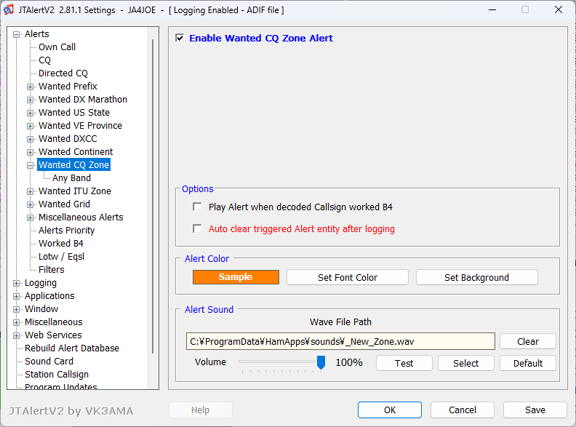
Task: Expand the Web Services tree node
Action: click(x=16, y=335)
